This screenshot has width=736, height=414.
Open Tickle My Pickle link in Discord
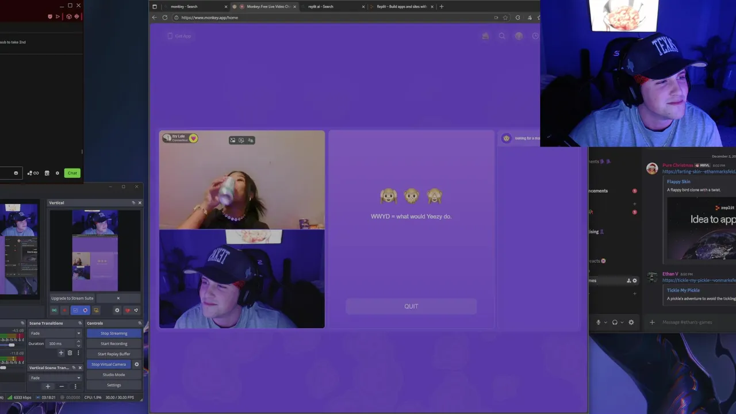point(683,290)
